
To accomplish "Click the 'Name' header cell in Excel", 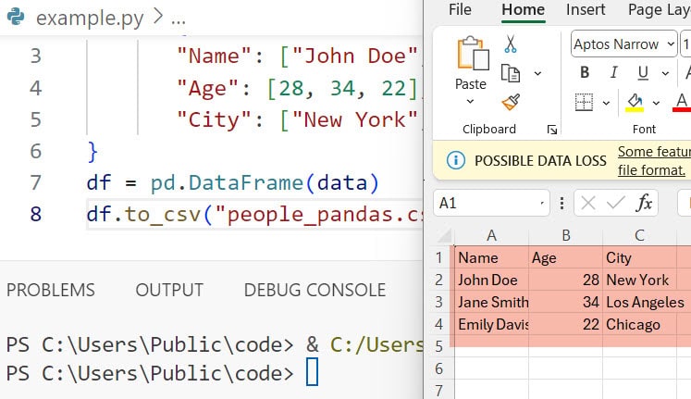I will point(492,258).
